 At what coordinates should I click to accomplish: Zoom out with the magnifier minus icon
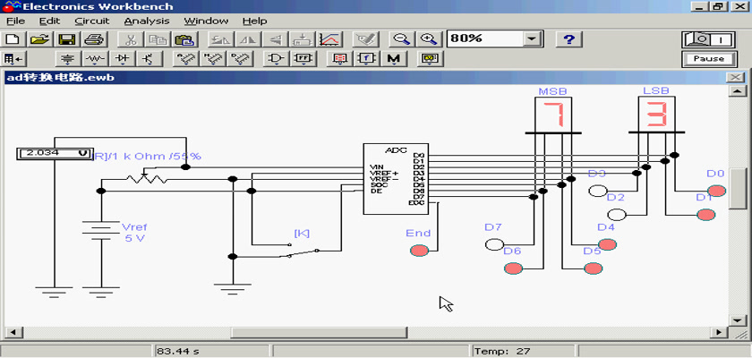(401, 38)
